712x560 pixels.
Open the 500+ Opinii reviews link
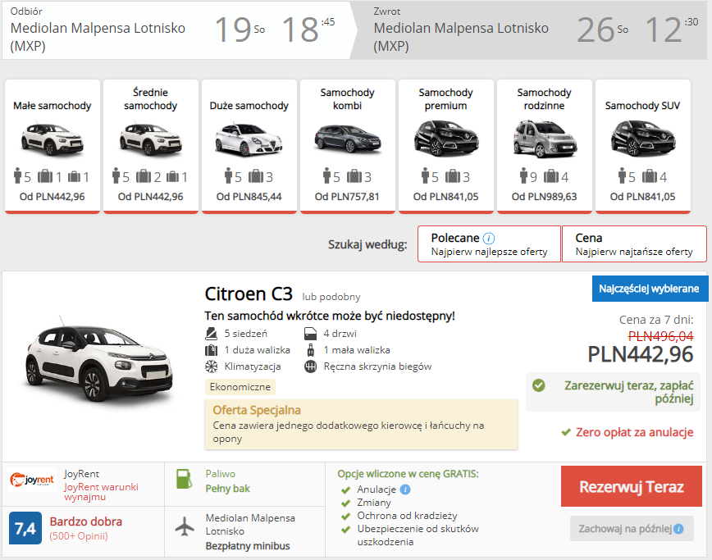pos(79,536)
